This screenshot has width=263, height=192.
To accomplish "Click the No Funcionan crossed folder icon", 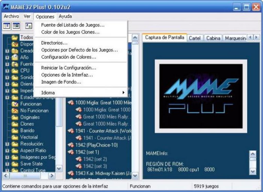I will point(15,111).
